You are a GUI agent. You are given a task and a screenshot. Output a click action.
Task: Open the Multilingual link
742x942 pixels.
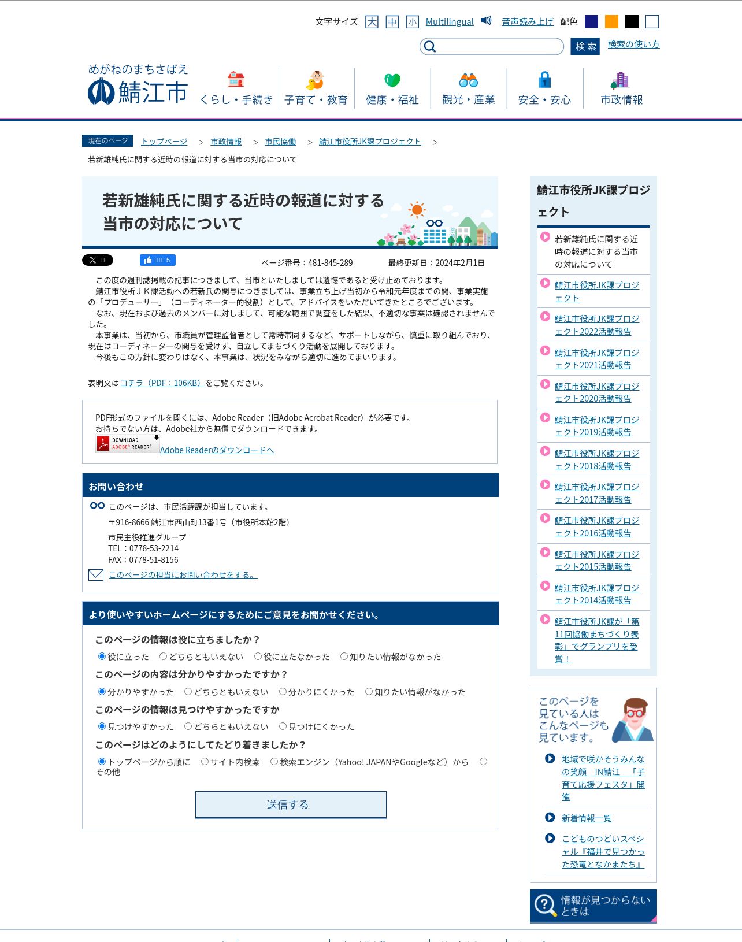450,22
